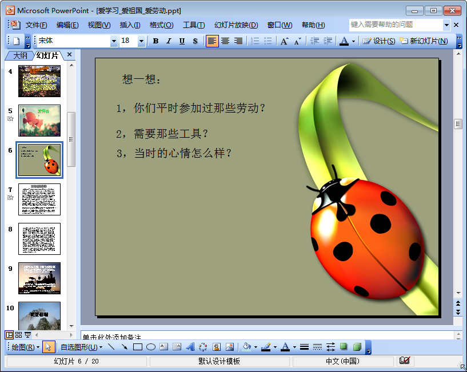467x372 pixels.
Task: Toggle text Shadow formatting
Action: pos(195,41)
